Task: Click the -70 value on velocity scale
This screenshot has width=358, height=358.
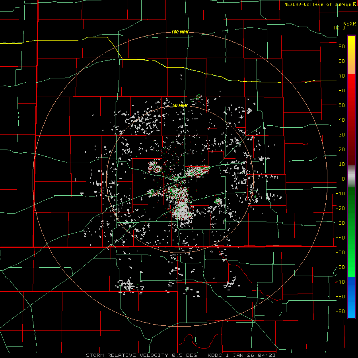Action: (x=340, y=282)
